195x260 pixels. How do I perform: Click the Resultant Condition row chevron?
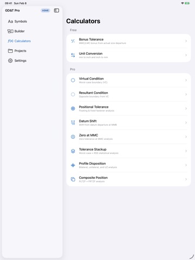click(186, 94)
